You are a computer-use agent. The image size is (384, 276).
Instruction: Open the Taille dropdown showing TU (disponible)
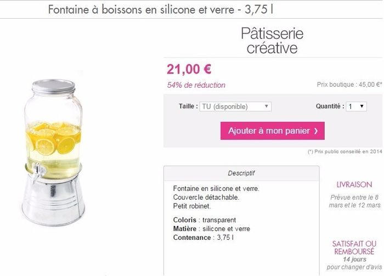[236, 106]
